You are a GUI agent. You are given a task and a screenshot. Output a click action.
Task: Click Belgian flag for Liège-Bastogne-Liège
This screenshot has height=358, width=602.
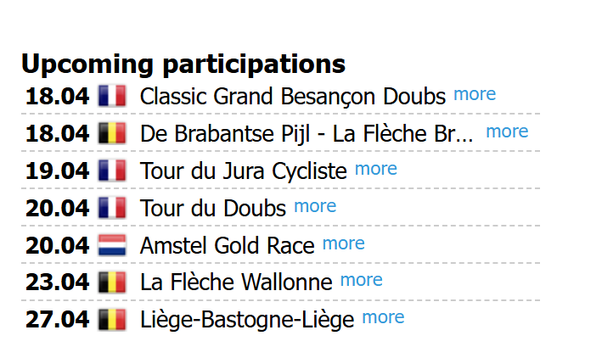click(112, 319)
